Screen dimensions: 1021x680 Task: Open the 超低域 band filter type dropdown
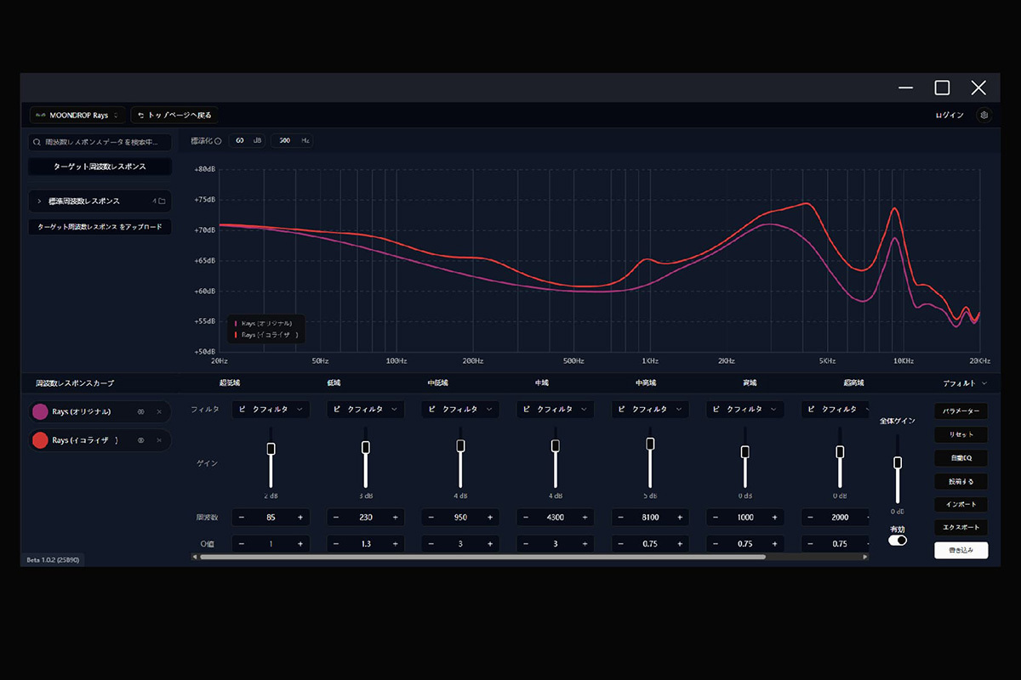pos(271,409)
